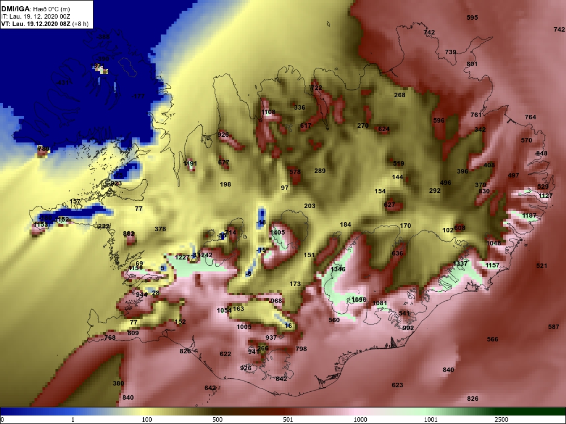Screen dimensions: 566x424
Task: Click the valid time 'VT: Lau. 19.12.2020 08Z'
Action: tap(36, 24)
